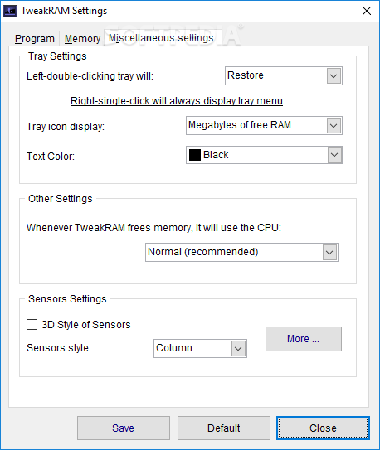
Task: Open the Normal (recommended) CPU dropdown arrow
Action: coord(329,253)
